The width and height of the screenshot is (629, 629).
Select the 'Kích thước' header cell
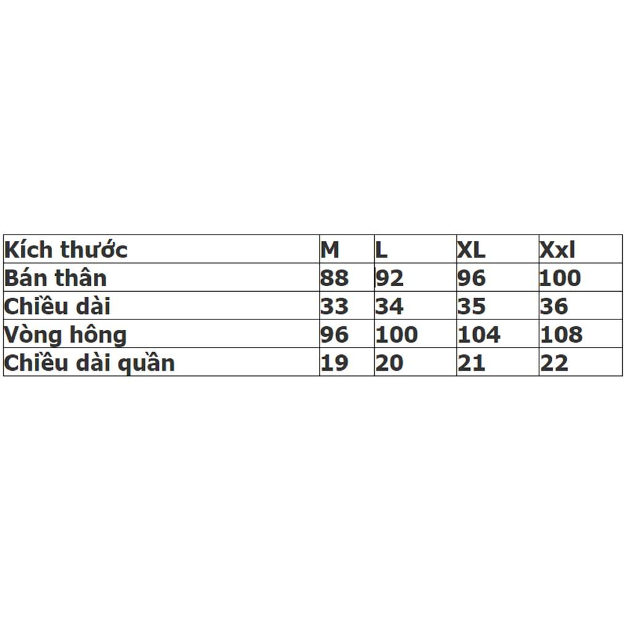(162, 249)
